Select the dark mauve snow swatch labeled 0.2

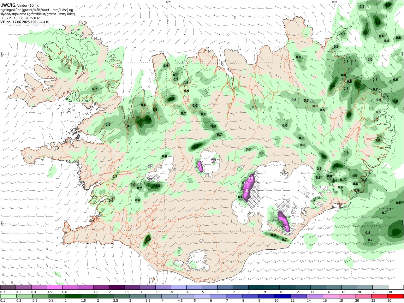point(8,288)
